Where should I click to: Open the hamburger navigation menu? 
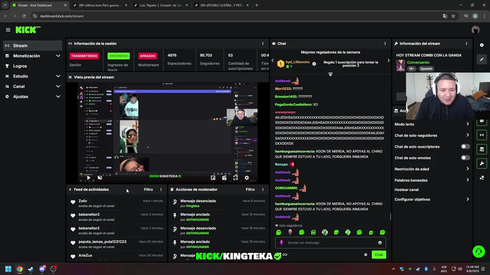[x=8, y=30]
